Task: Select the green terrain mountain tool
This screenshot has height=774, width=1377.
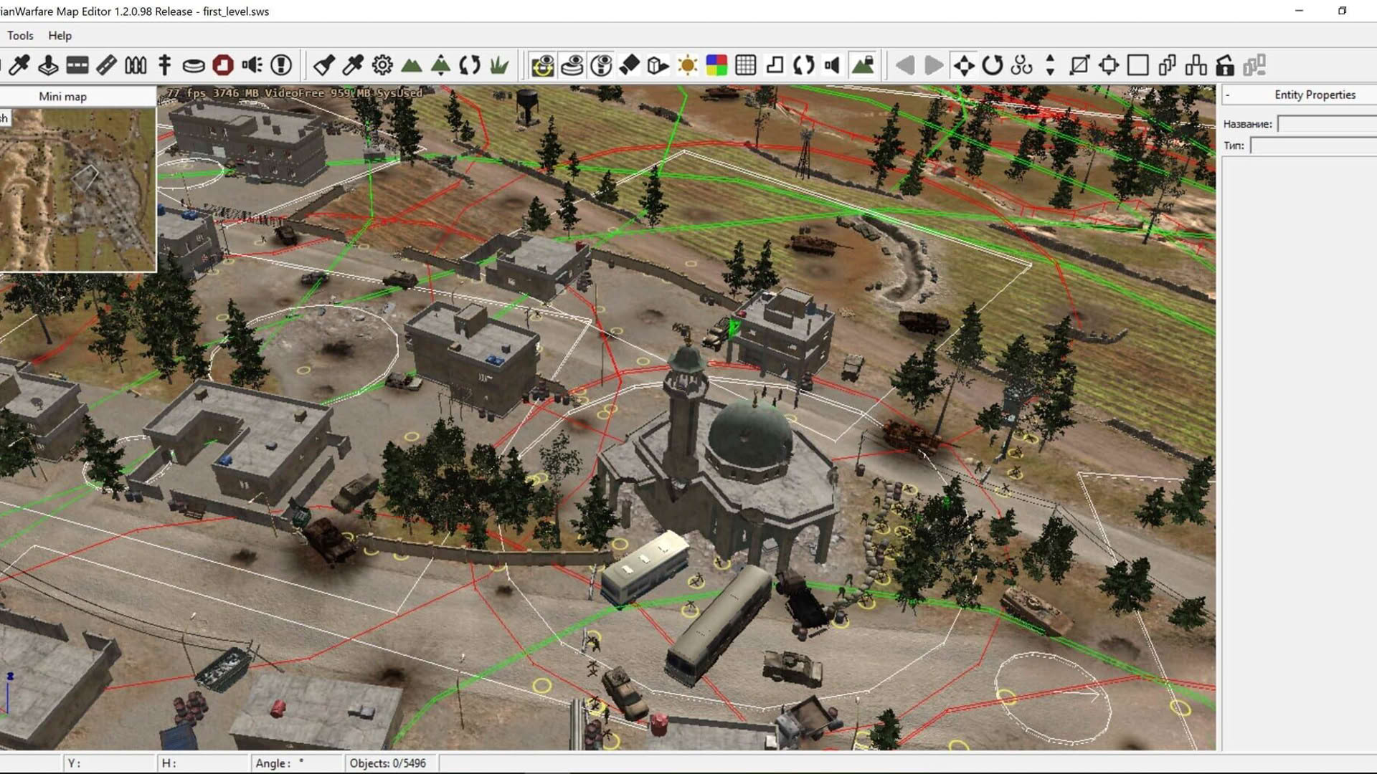Action: [x=412, y=65]
